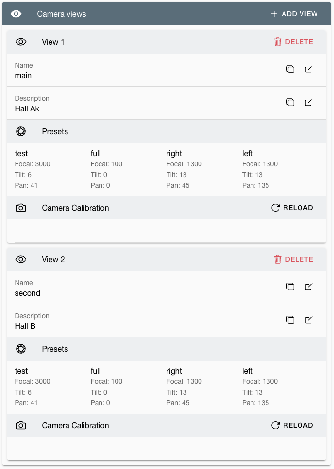The height and width of the screenshot is (469, 334).
Task: Click the View 1 Presets aperture icon
Action: (21, 131)
